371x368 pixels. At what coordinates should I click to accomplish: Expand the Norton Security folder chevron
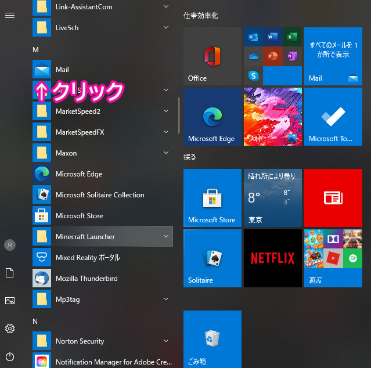click(166, 341)
